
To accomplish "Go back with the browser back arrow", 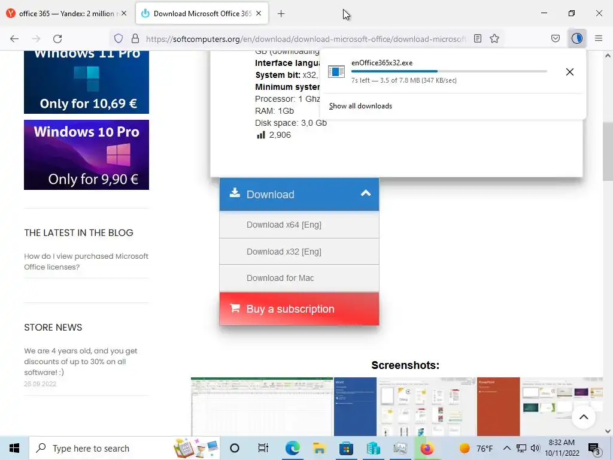I will pos(14,39).
